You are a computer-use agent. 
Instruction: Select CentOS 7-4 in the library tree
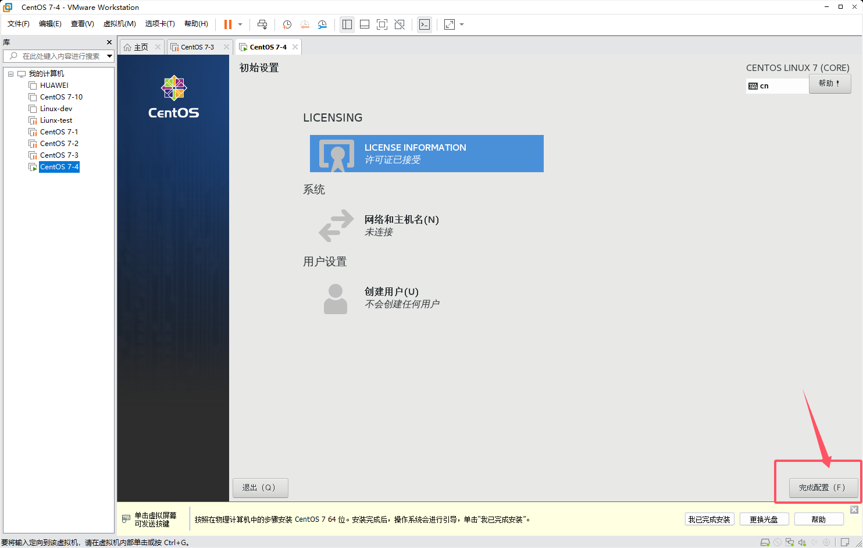(59, 167)
